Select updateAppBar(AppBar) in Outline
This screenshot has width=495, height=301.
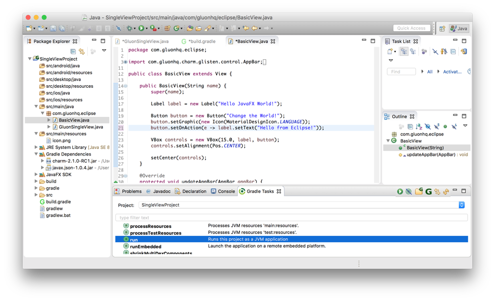coord(431,155)
